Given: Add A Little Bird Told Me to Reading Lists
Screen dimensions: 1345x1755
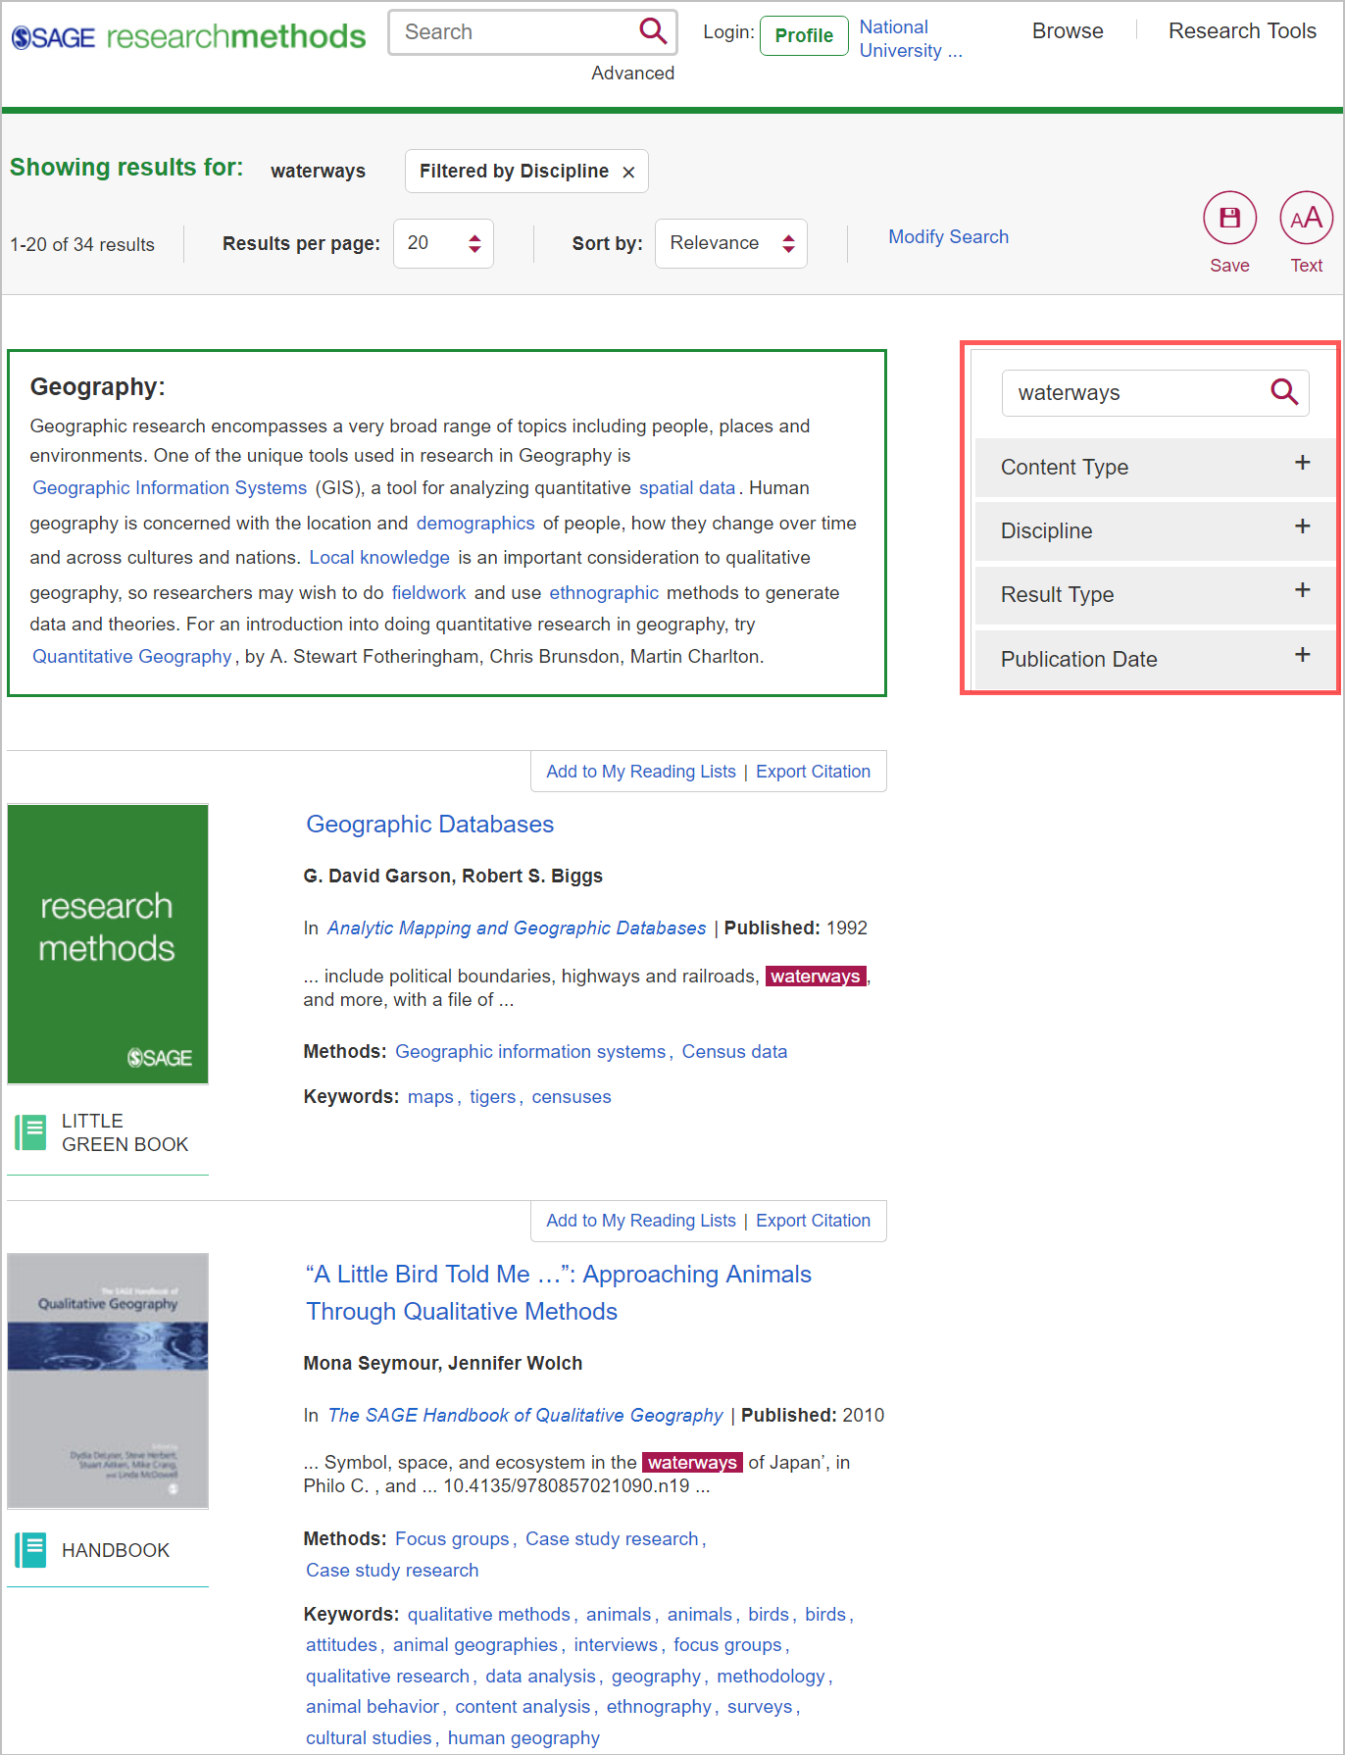Looking at the screenshot, I should tap(641, 1221).
